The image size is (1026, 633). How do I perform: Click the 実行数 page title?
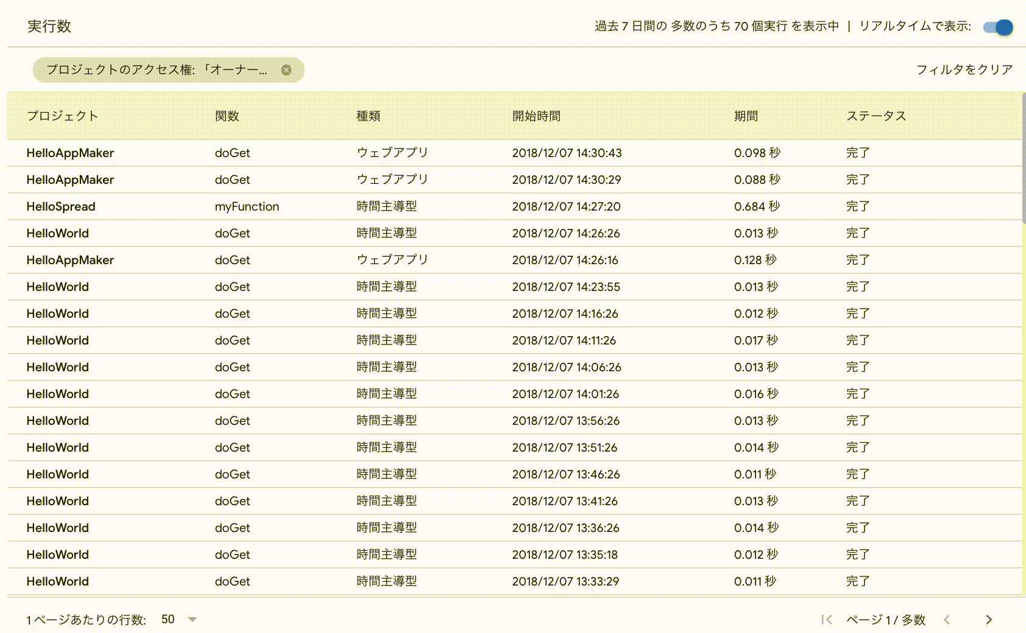[49, 26]
